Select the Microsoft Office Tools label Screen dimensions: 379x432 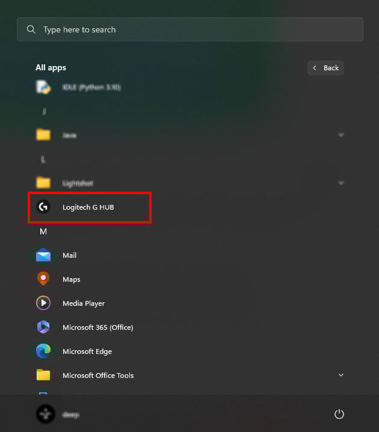(x=98, y=376)
